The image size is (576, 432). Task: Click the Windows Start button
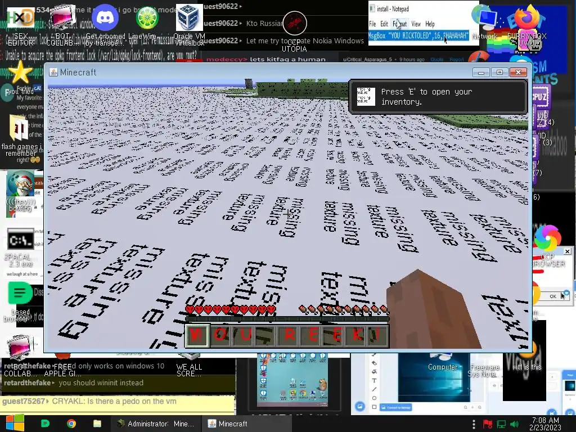click(15, 423)
